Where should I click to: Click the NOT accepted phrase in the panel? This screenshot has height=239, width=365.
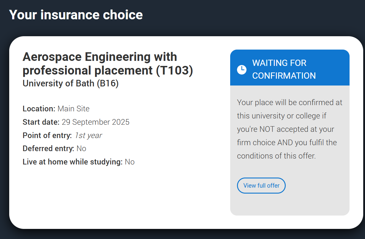tap(285, 129)
